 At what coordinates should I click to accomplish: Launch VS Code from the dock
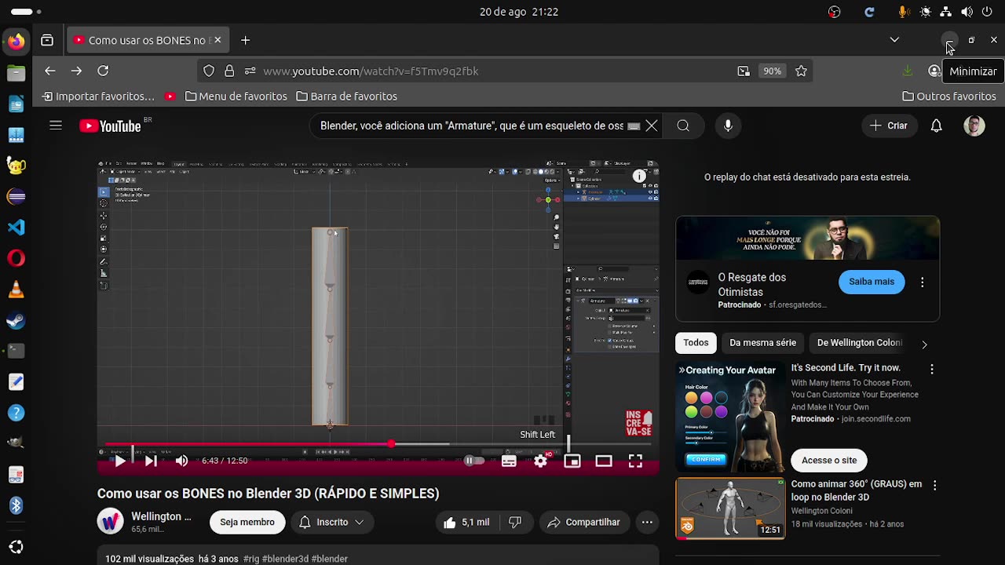[16, 228]
